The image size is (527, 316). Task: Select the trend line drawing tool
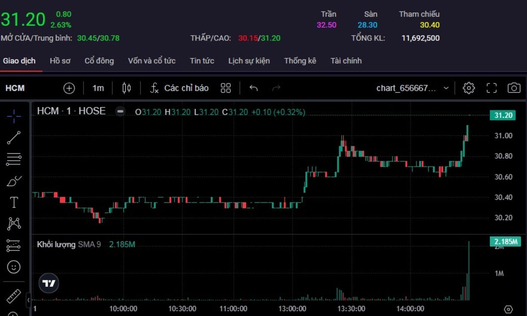[x=14, y=138]
